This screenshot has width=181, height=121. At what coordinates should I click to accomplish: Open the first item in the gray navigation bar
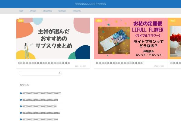21,11
